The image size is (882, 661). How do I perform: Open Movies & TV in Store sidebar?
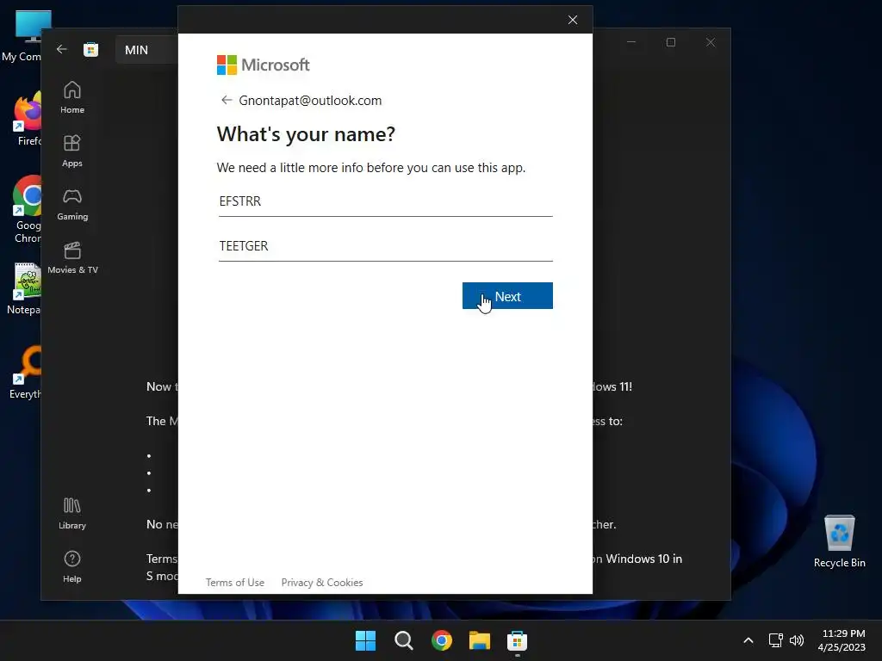[72, 257]
